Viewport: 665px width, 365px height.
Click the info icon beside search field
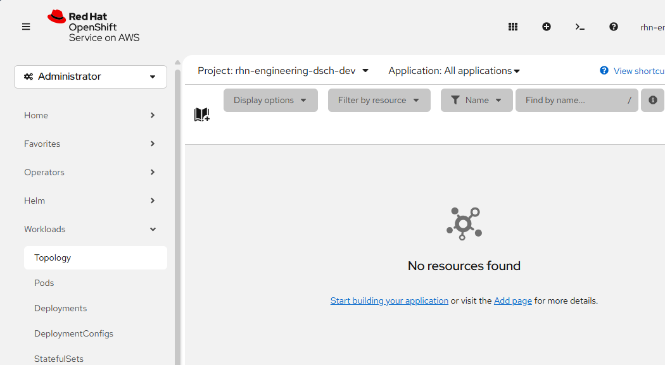(x=652, y=100)
